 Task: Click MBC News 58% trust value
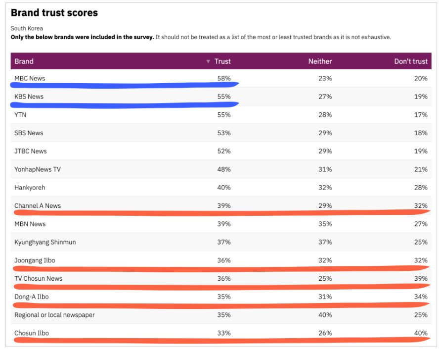coord(224,78)
